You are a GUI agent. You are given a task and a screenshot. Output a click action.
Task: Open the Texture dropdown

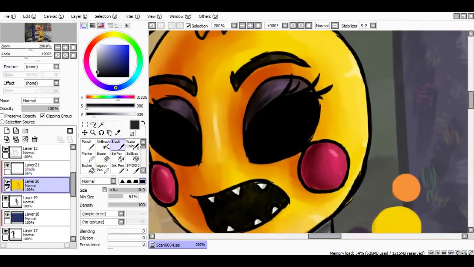pos(42,67)
